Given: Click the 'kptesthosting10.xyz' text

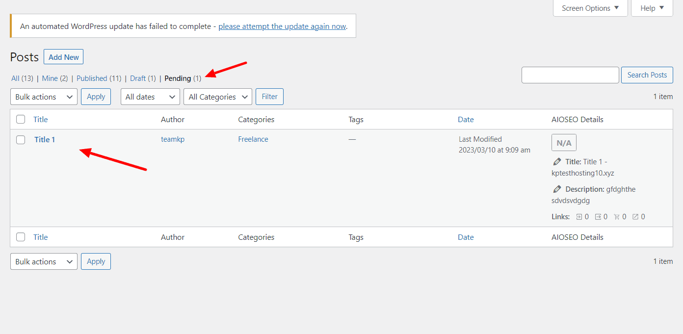Looking at the screenshot, I should coord(583,173).
